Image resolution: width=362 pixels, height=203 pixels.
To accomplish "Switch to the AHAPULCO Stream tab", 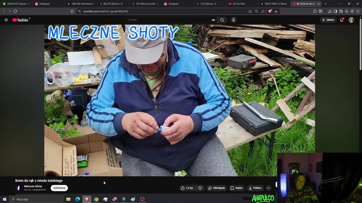I will click(x=16, y=4).
